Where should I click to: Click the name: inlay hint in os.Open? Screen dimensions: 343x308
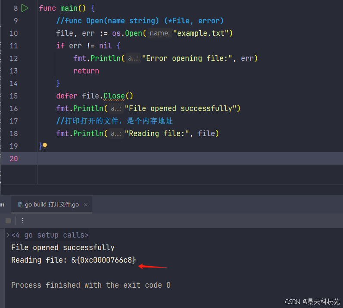(x=159, y=33)
